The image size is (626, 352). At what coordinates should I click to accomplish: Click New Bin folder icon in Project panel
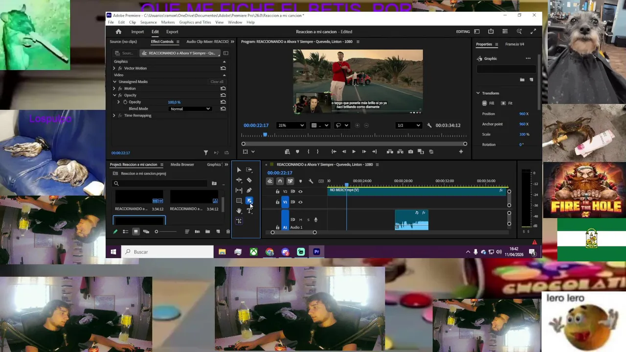(x=207, y=232)
